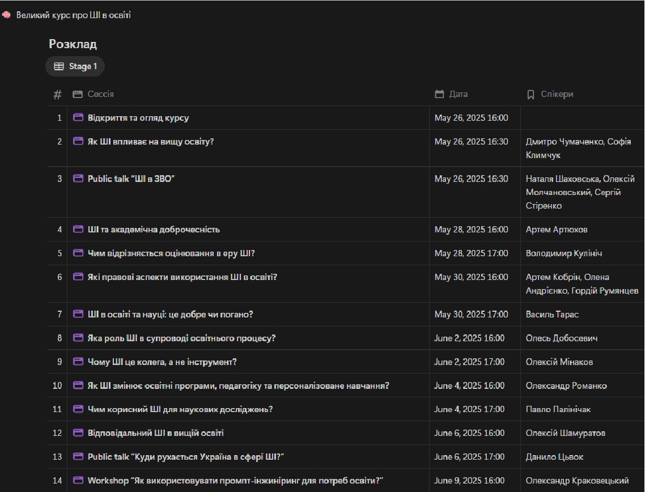Open the Великий курс про ШІ в освіті breadcrumb
The height and width of the screenshot is (492, 645).
(x=73, y=15)
